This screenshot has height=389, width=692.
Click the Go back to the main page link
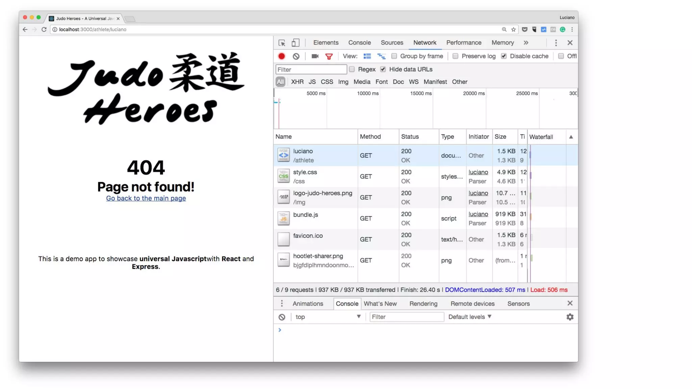(146, 198)
